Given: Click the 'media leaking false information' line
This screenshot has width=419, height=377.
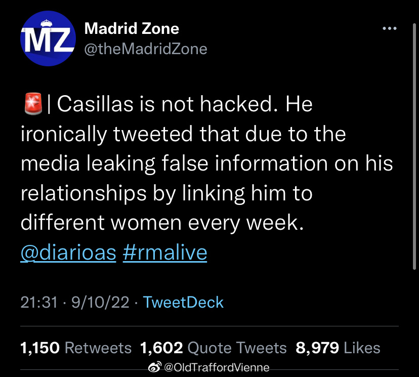Looking at the screenshot, I should click(206, 164).
